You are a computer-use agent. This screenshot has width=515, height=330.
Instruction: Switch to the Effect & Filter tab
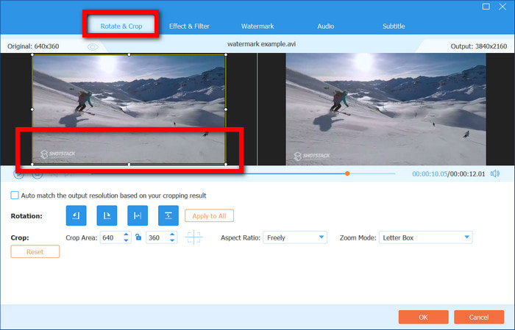pos(189,26)
